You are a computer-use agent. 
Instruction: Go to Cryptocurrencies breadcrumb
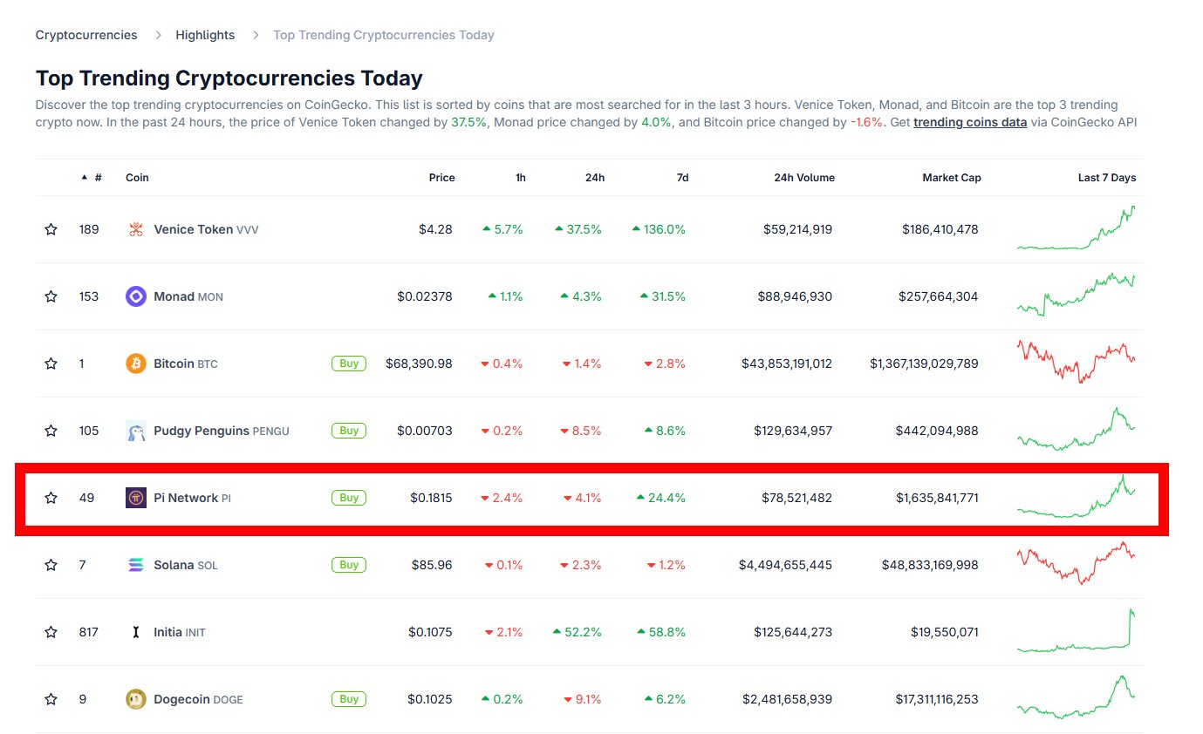[86, 35]
